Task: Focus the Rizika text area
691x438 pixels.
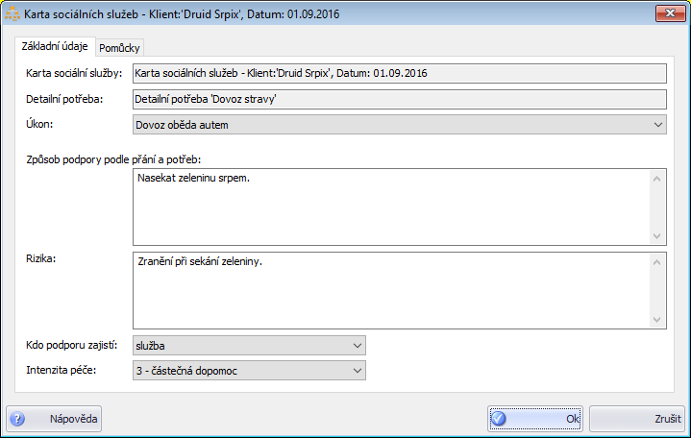Action: click(x=390, y=290)
